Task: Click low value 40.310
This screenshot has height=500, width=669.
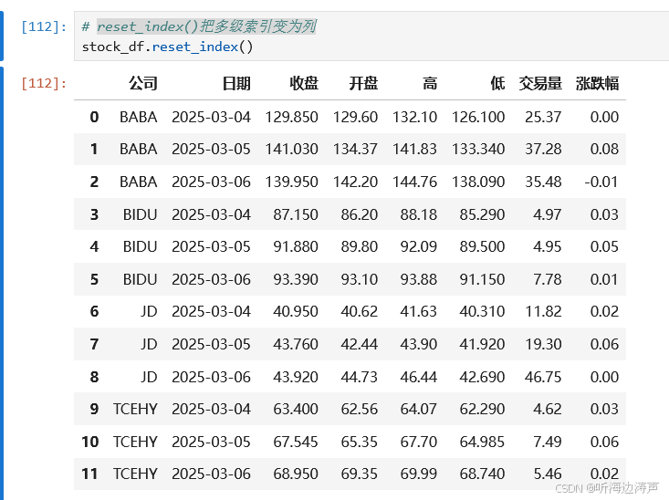Action: [482, 311]
